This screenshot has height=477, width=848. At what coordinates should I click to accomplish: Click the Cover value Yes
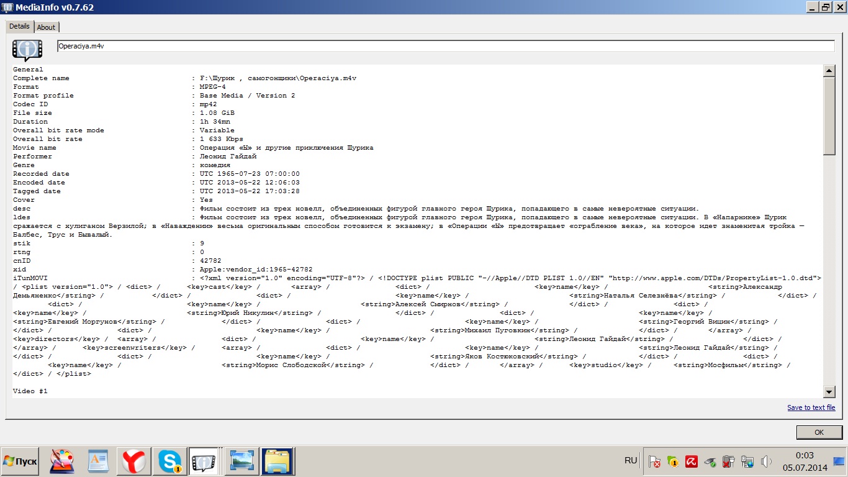coord(207,200)
